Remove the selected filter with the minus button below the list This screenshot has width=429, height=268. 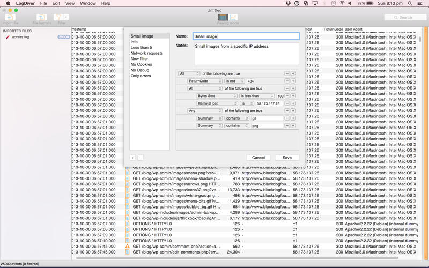click(140, 158)
